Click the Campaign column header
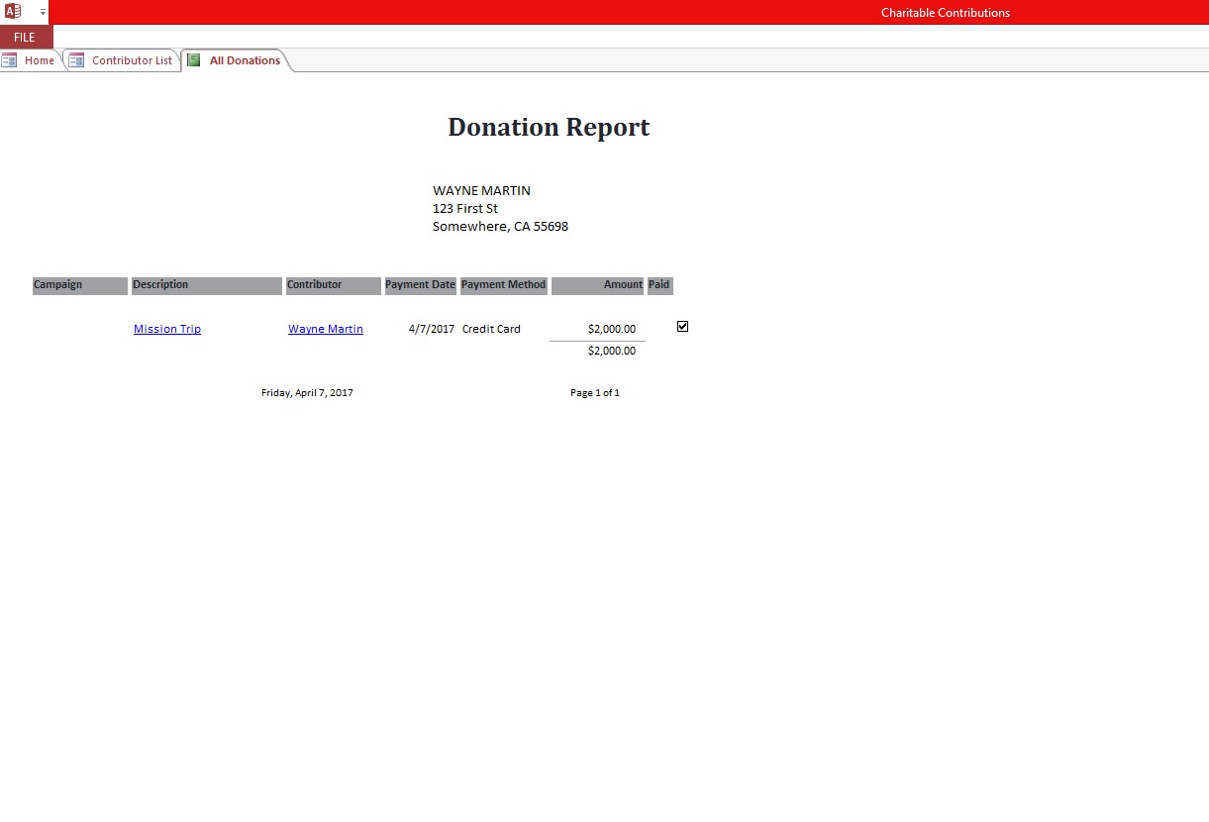This screenshot has width=1209, height=822. 80,285
